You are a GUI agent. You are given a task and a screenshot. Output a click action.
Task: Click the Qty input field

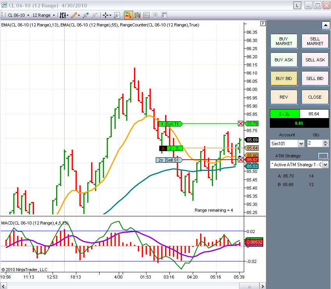click(x=315, y=143)
